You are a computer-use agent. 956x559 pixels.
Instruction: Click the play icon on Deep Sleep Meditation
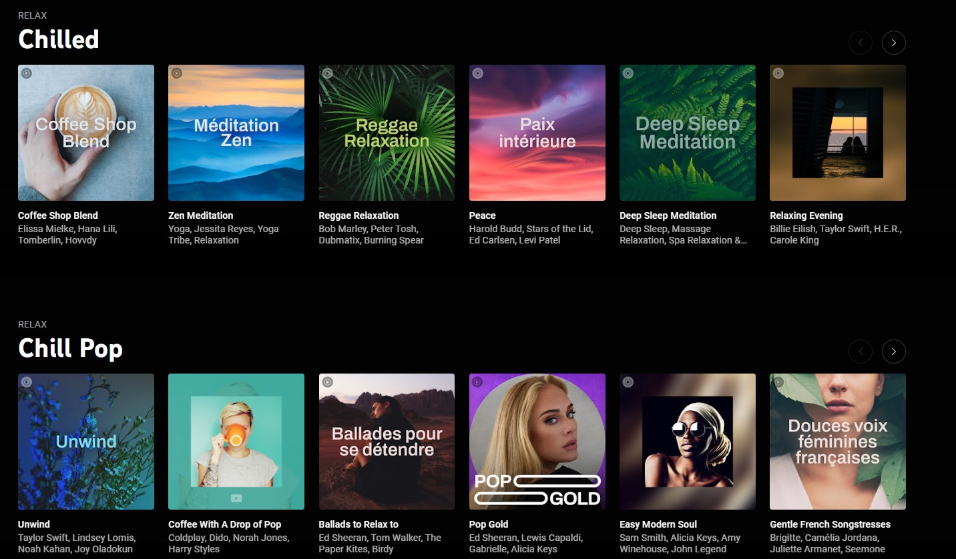coord(628,73)
